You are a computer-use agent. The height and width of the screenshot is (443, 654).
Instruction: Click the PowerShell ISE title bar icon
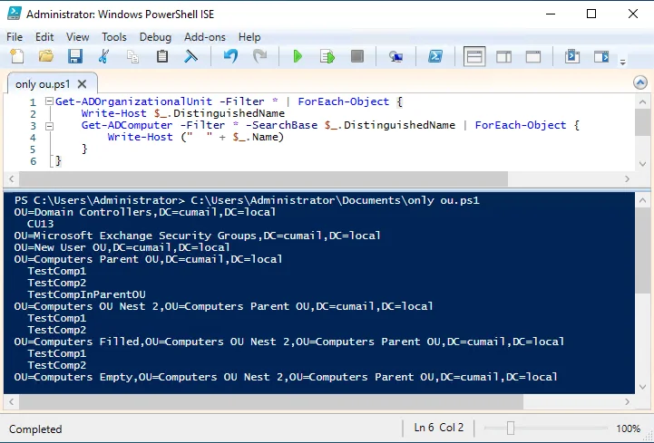[15, 14]
